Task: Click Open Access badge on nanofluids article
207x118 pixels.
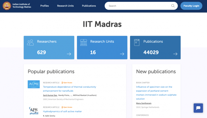Action: pos(67,83)
